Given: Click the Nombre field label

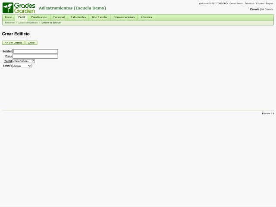Looking at the screenshot, I should click(x=7, y=51).
